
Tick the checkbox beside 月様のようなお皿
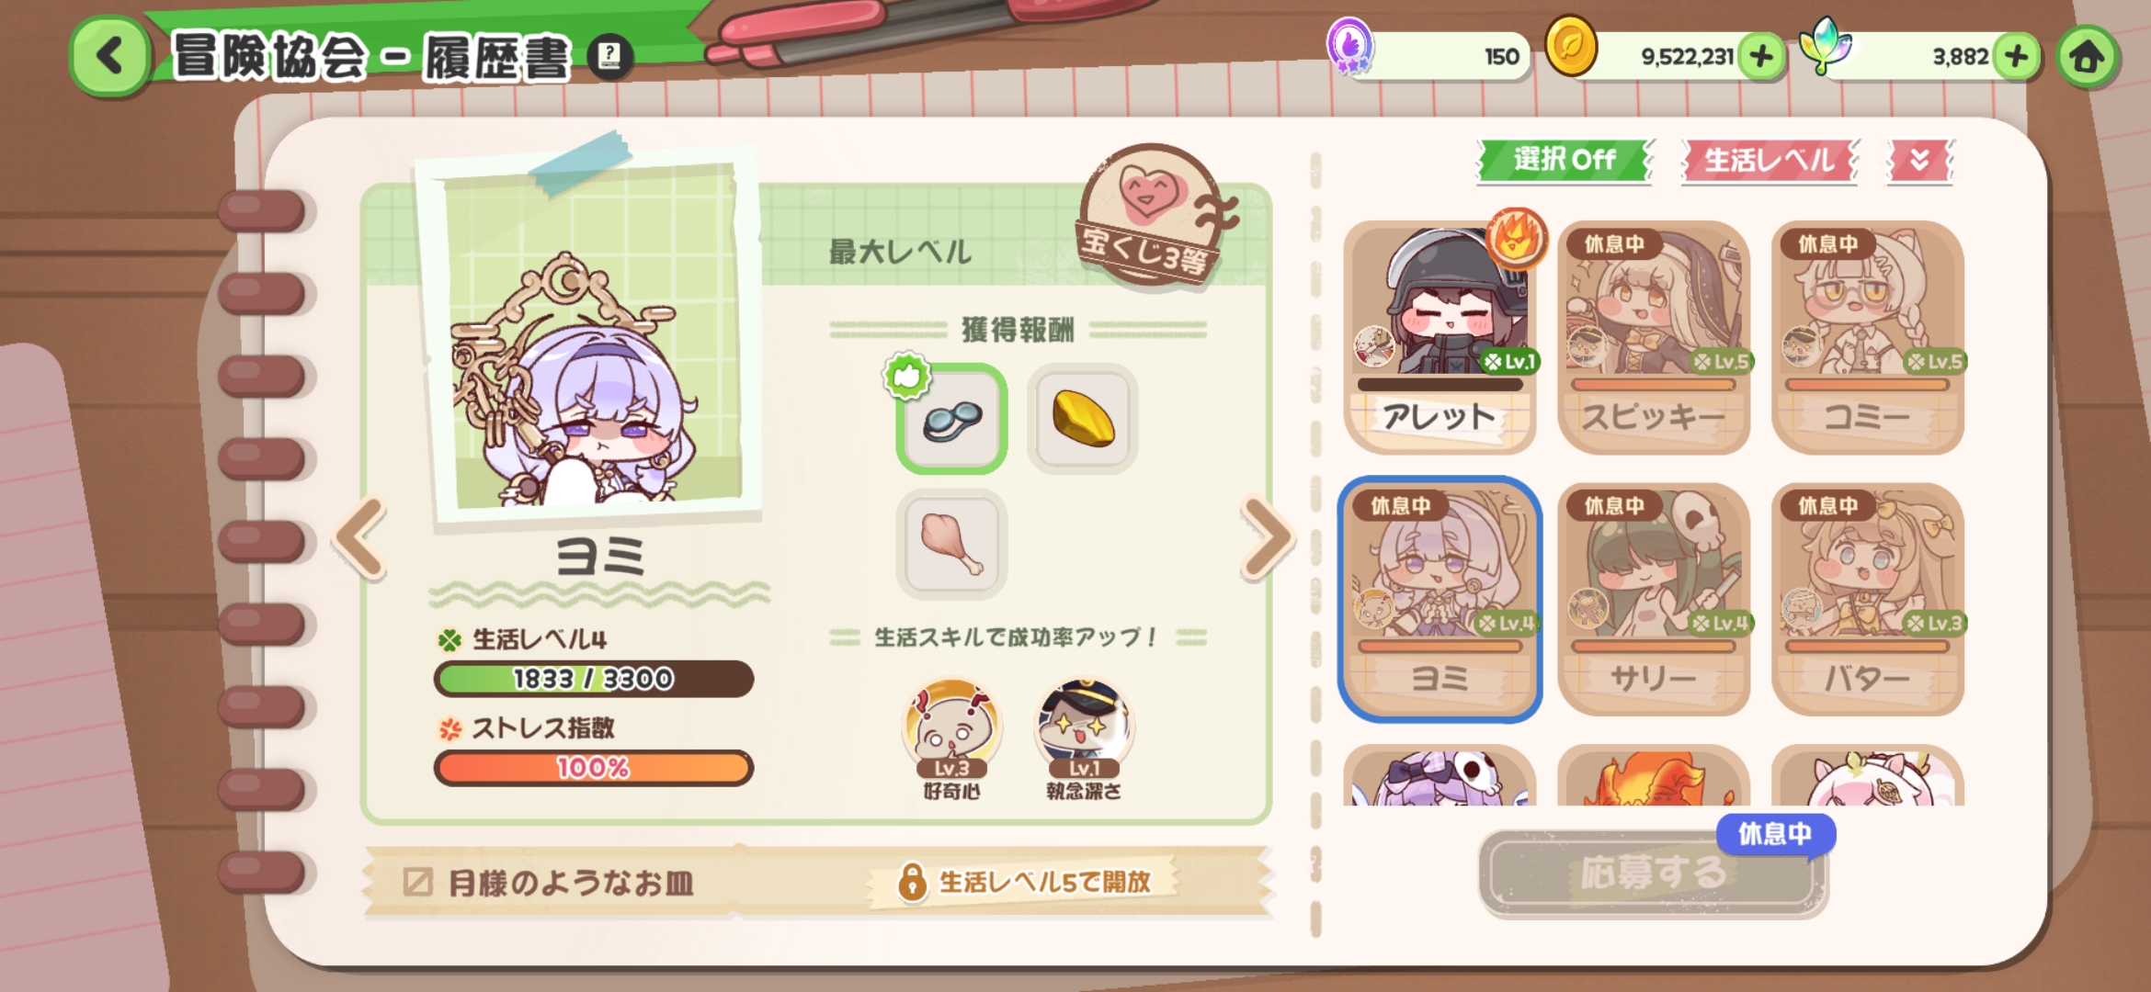(x=417, y=882)
